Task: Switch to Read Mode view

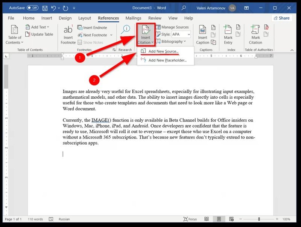Action: pos(207,219)
